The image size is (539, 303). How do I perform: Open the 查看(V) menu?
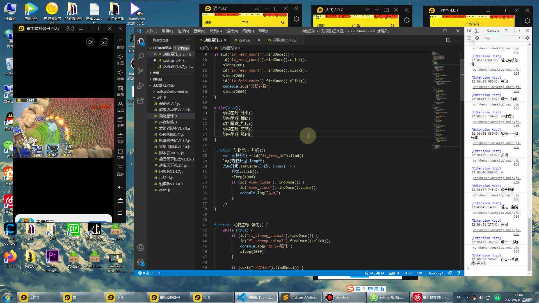coord(199,31)
